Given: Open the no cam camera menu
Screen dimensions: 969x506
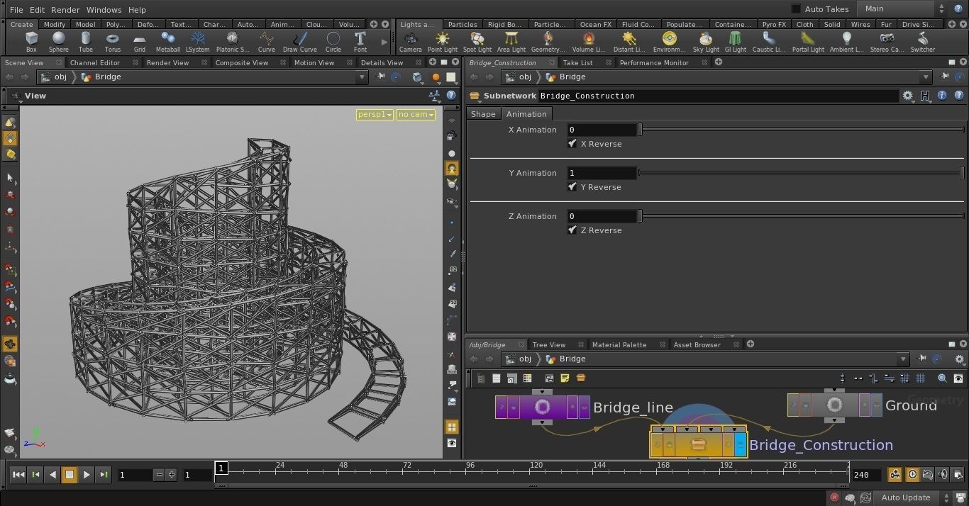Looking at the screenshot, I should click(416, 115).
